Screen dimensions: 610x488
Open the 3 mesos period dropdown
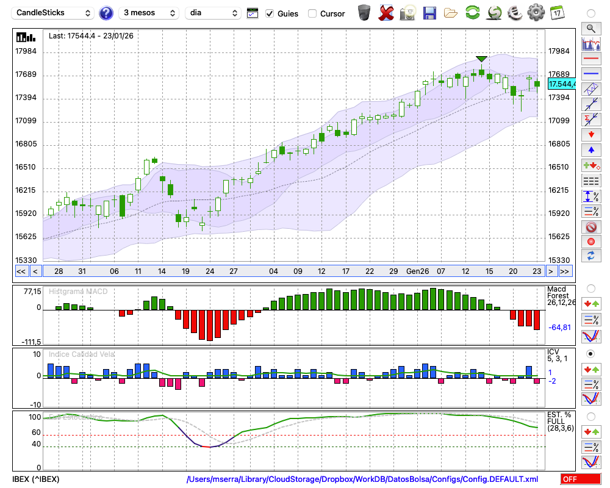(x=149, y=13)
